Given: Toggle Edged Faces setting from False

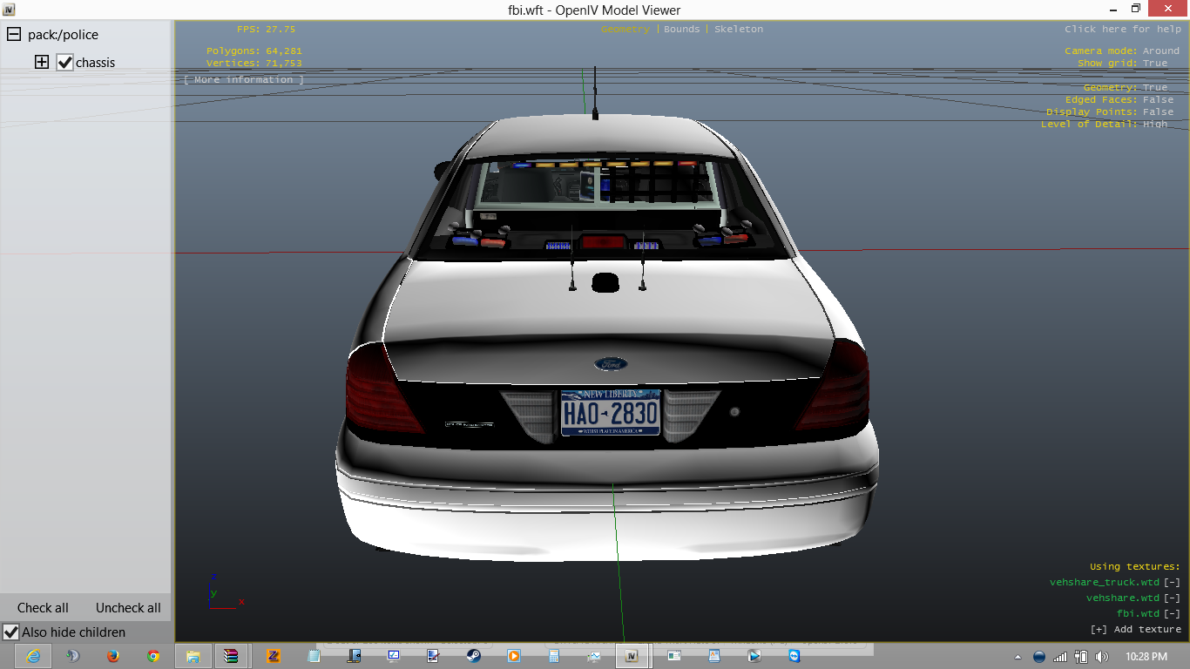Looking at the screenshot, I should pyautogui.click(x=1158, y=99).
